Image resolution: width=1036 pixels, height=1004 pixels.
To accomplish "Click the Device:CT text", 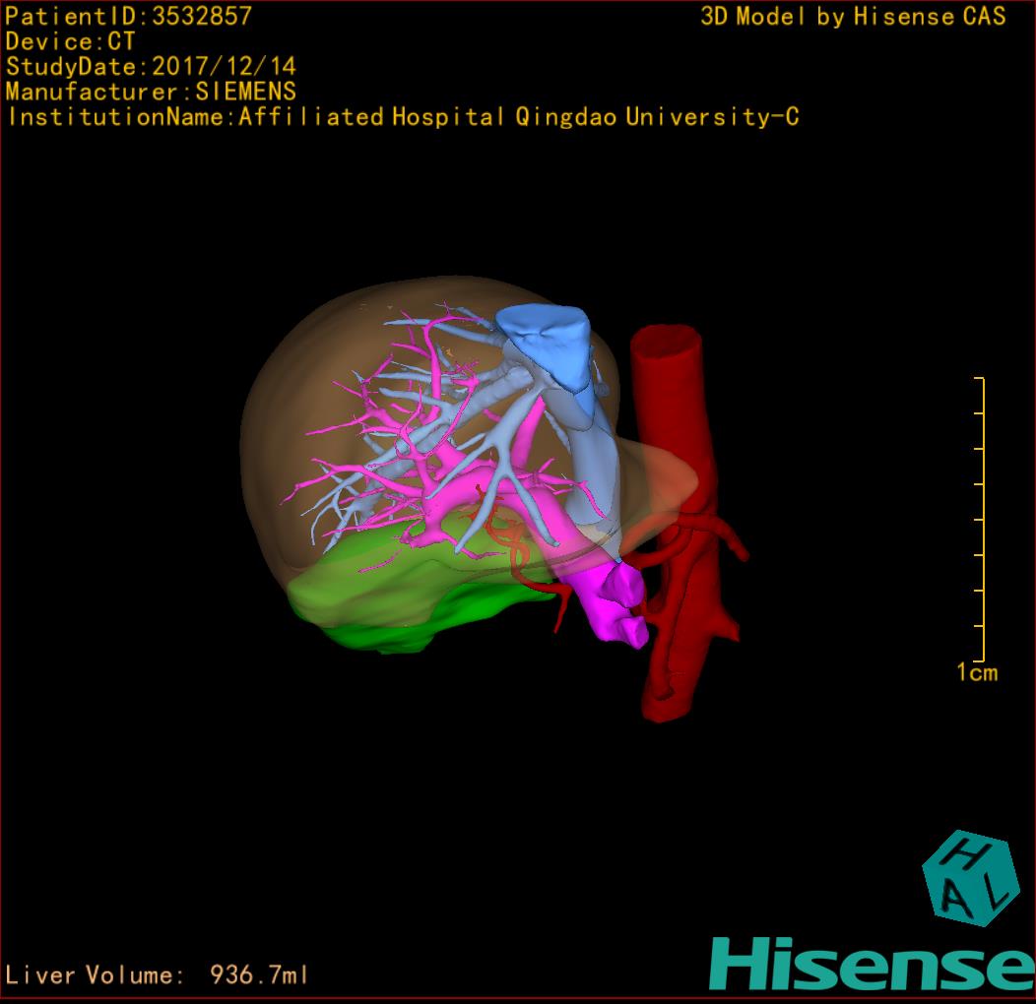I will 70,42.
